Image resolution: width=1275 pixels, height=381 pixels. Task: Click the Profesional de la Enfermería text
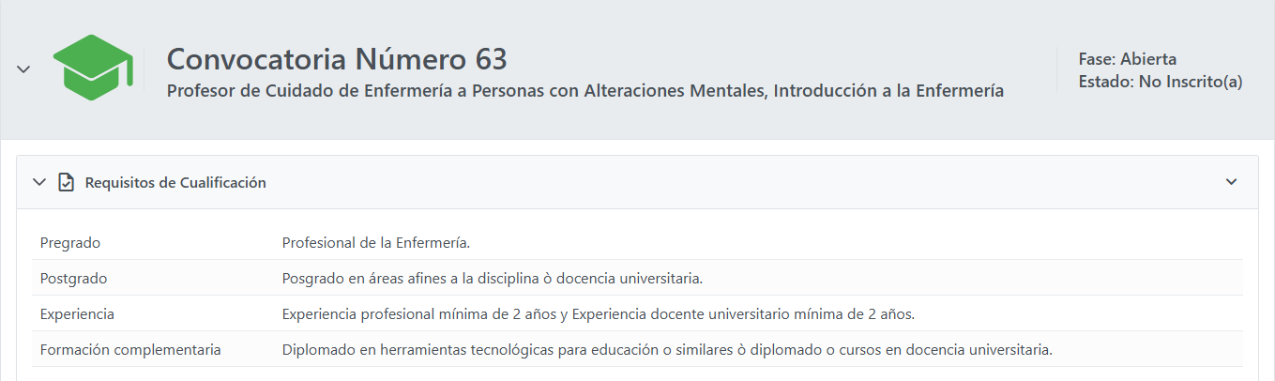[375, 243]
